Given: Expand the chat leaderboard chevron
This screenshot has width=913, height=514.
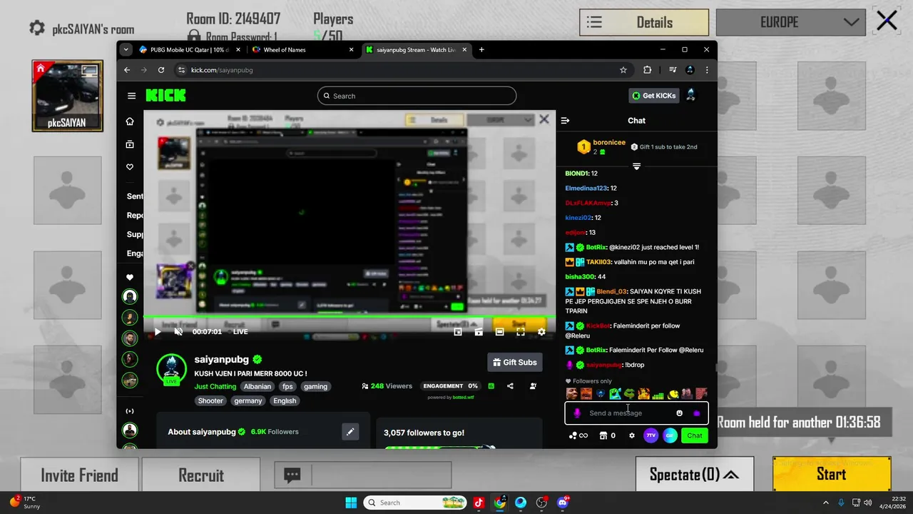Looking at the screenshot, I should click(x=636, y=166).
